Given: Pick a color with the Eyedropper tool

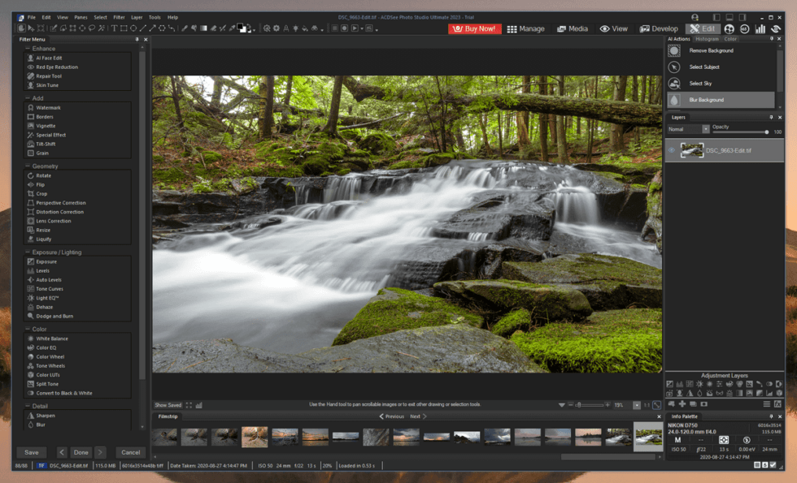Looking at the screenshot, I should [231, 28].
